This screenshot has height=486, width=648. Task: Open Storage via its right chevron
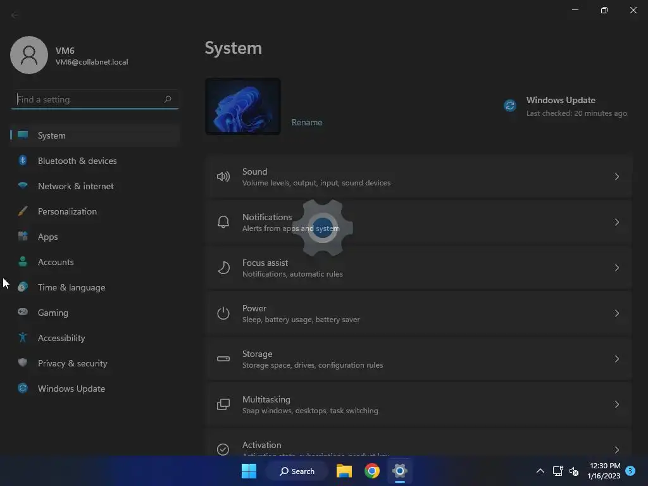click(616, 359)
